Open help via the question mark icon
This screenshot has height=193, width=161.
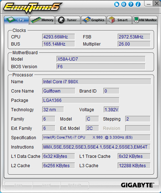coord(131,4)
